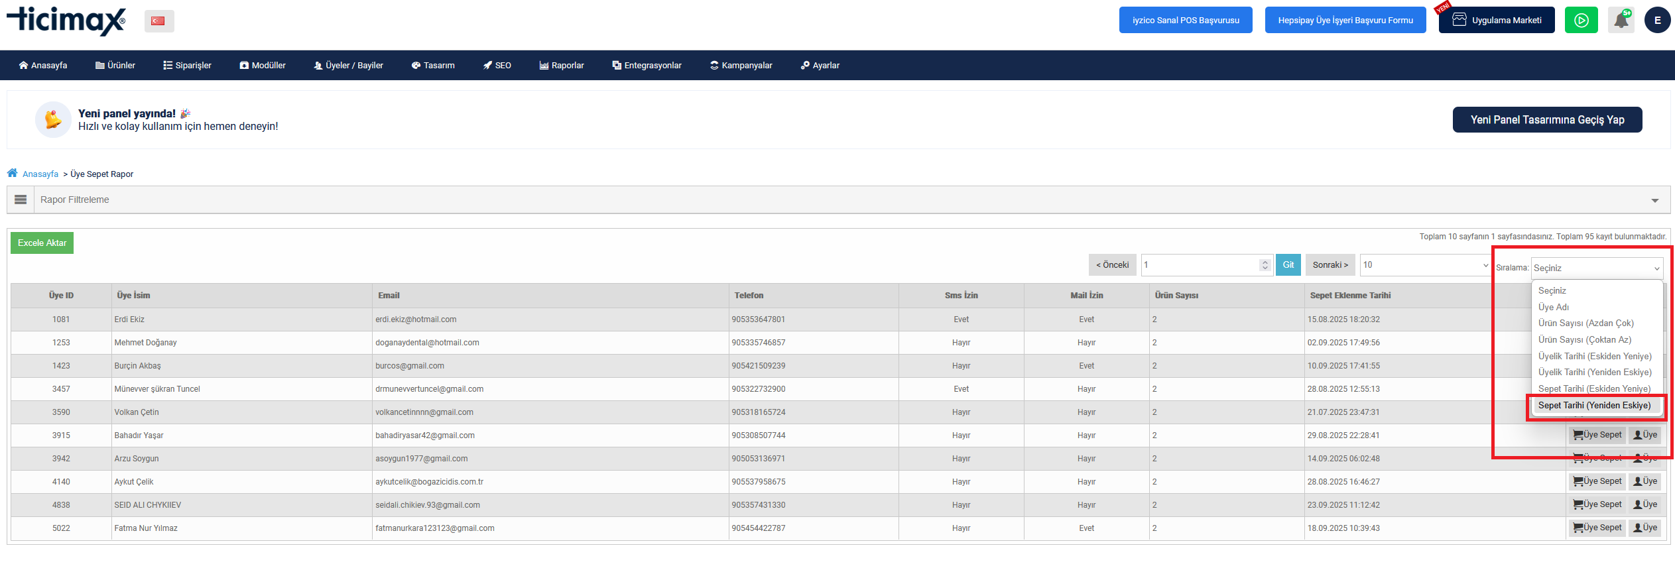Go to next page with Sonraki
The image size is (1675, 578).
[1330, 265]
